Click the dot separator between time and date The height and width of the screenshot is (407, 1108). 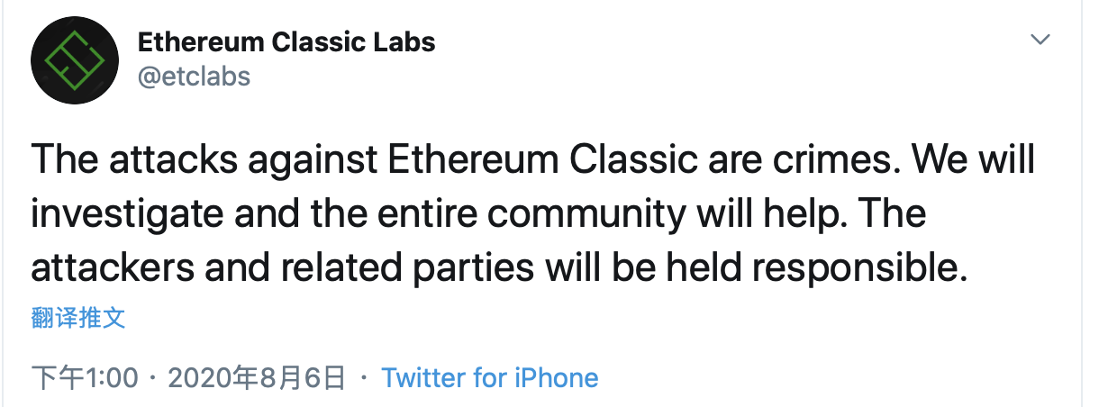(x=154, y=378)
